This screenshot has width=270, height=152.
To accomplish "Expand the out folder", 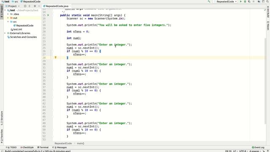I will click(8, 18).
